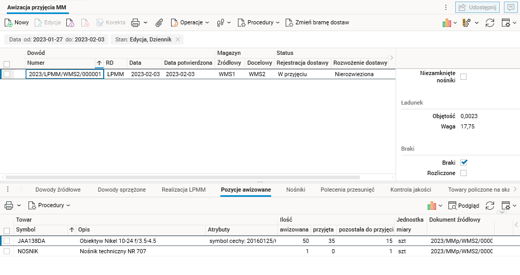Remove the Stan: Edycja, Dziennik filter
520x275 pixels.
[178, 39]
